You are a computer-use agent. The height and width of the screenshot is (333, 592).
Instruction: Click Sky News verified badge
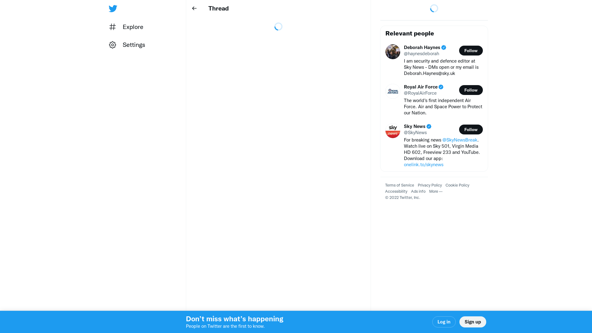[x=429, y=126]
